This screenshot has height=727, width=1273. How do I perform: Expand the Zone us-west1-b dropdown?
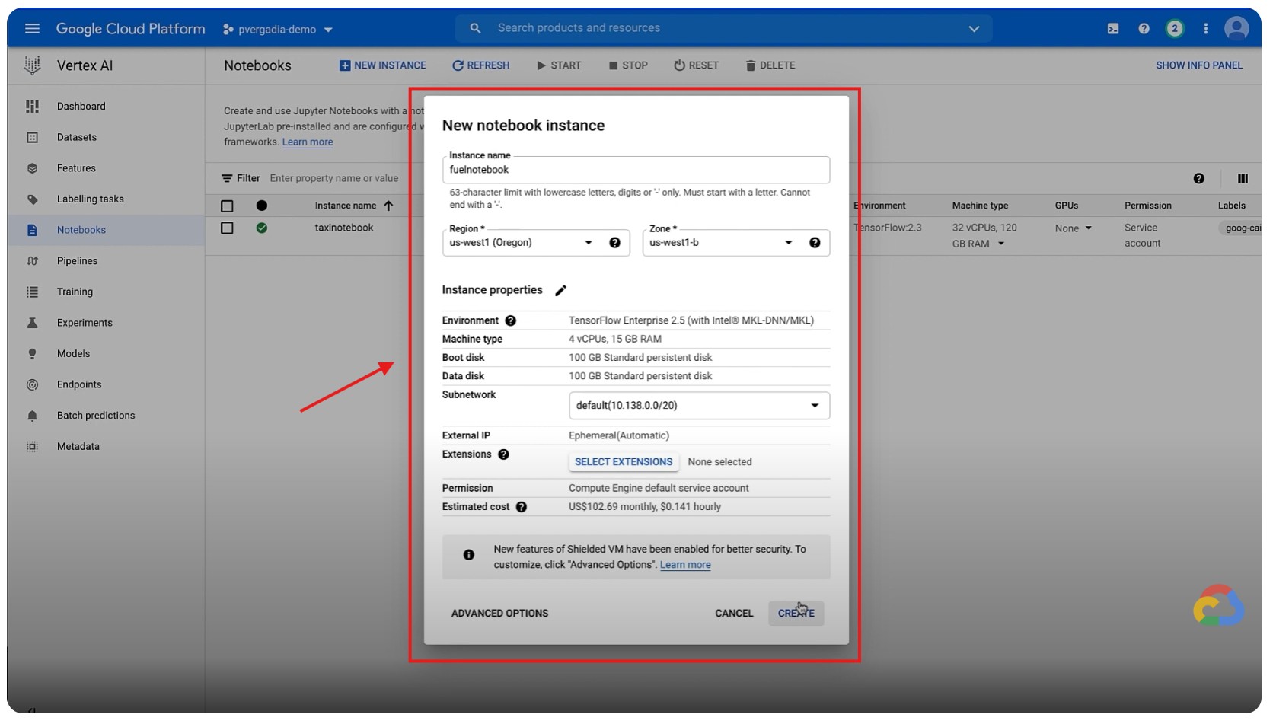coord(788,243)
